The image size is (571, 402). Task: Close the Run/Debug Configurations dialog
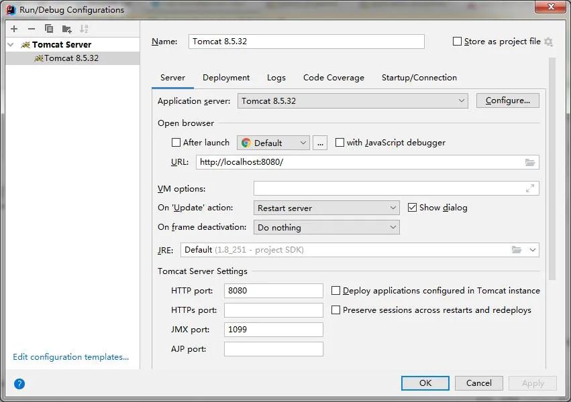[551, 7]
